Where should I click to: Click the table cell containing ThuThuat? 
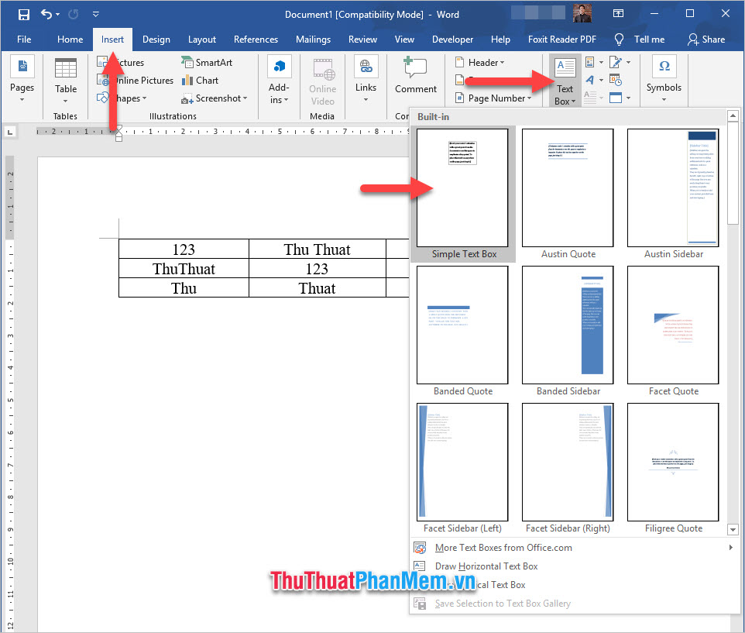pos(184,269)
